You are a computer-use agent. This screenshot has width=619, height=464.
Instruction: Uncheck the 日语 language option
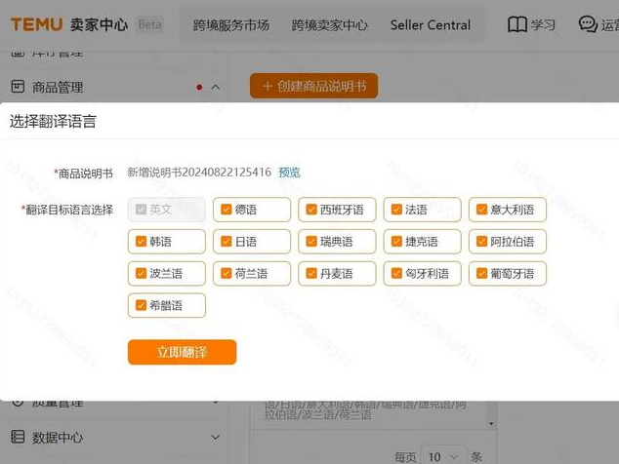227,242
